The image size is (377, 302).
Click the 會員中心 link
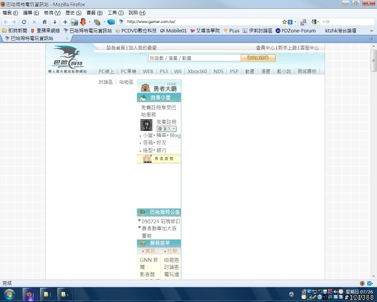[265, 48]
